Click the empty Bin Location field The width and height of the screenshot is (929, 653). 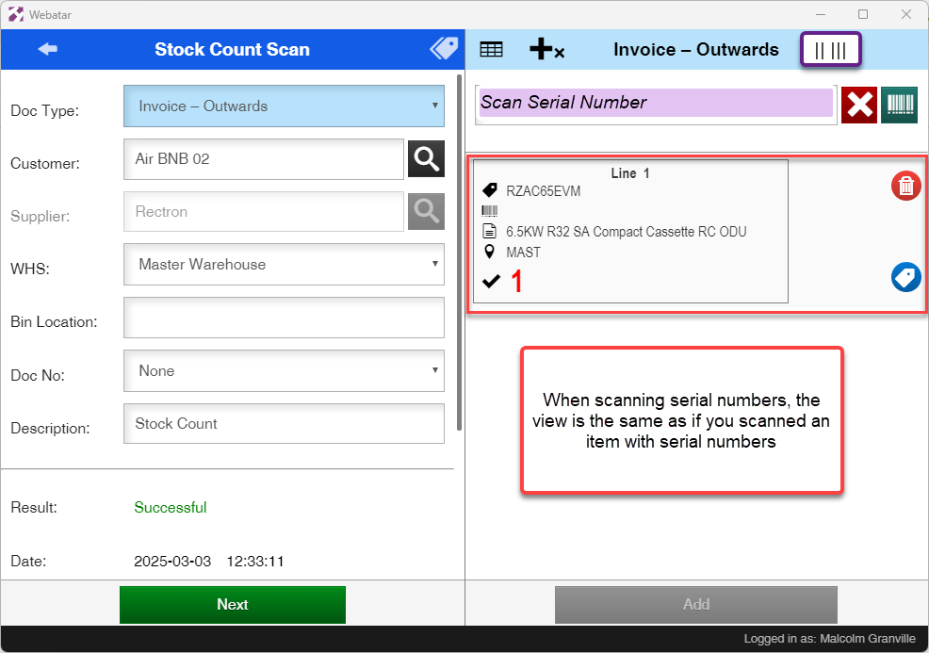284,318
